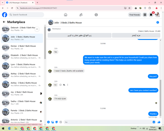
Task: Open a new browser tab
Action: coord(37,3)
